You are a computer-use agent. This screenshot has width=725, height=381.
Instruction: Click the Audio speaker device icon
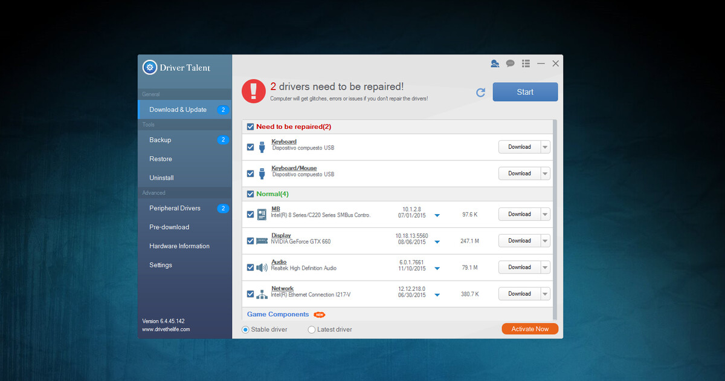[x=262, y=267]
